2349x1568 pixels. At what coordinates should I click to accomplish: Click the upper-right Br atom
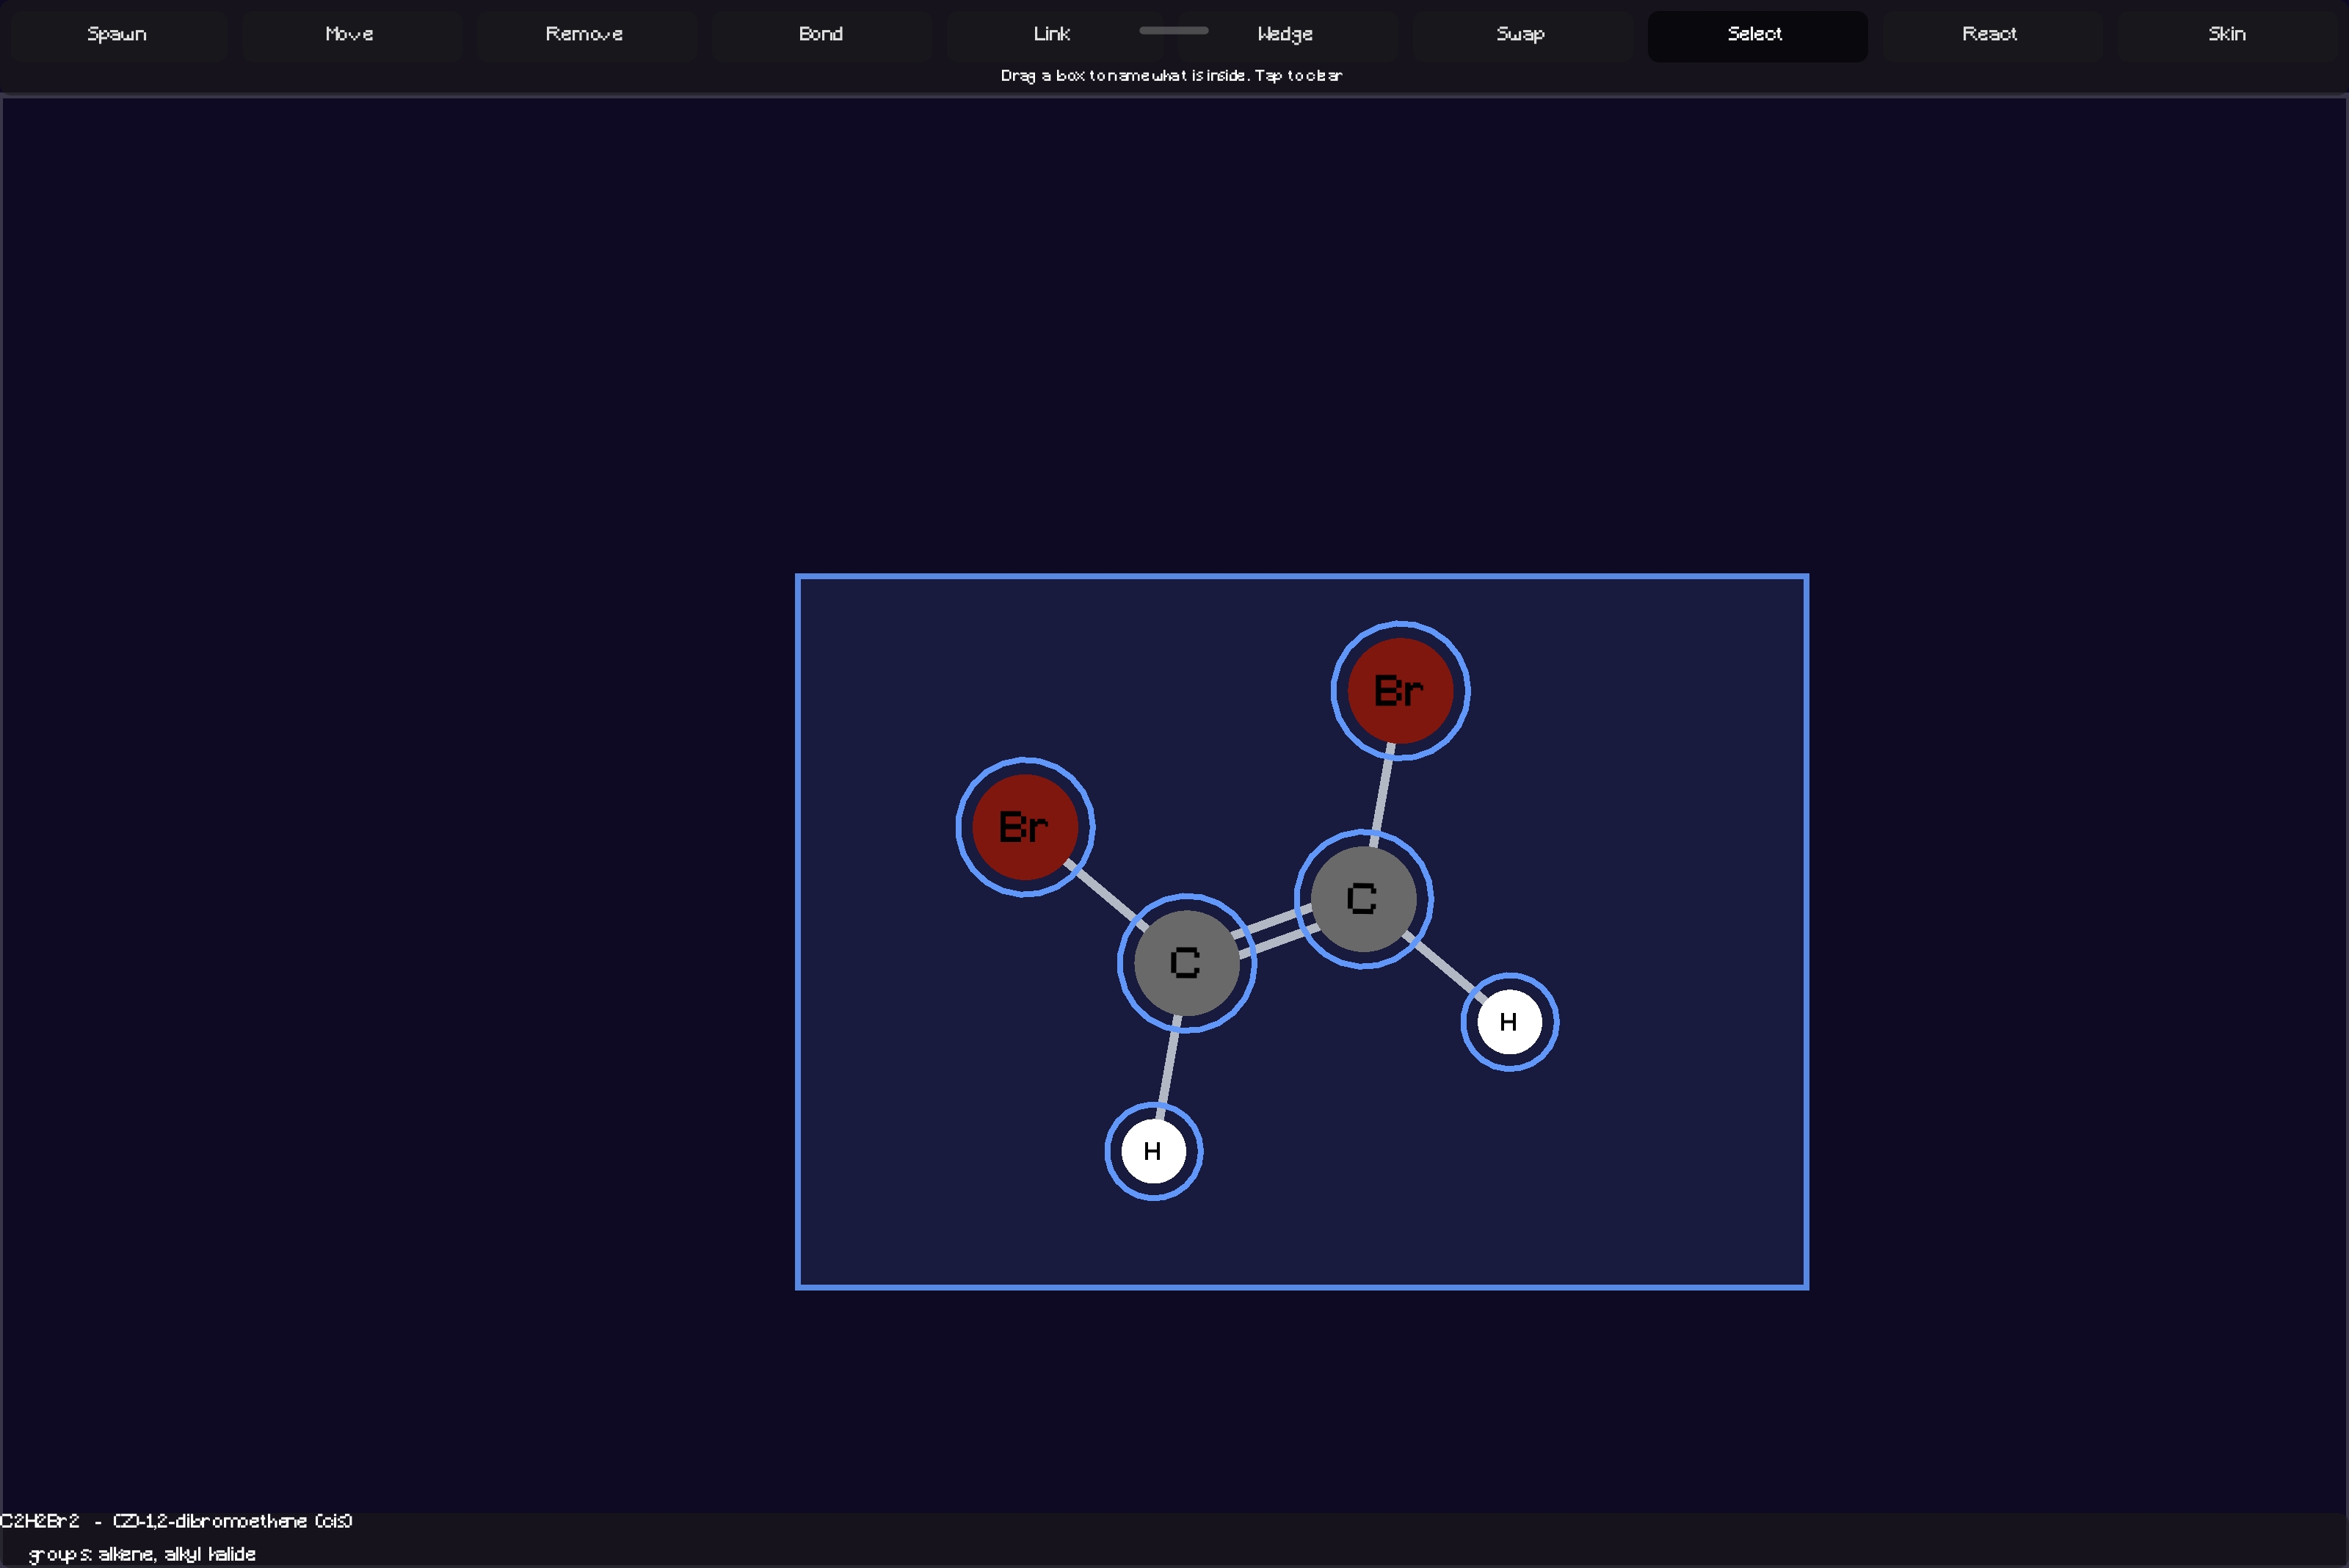pyautogui.click(x=1400, y=691)
